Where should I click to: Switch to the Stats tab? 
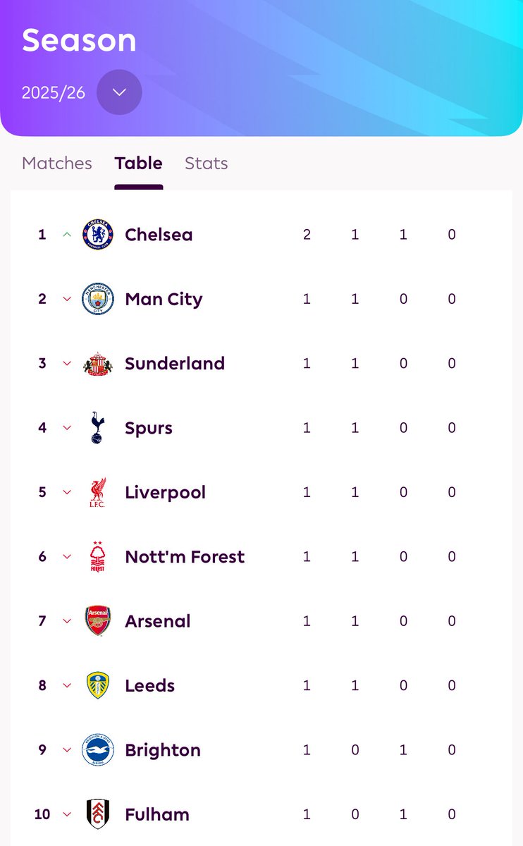point(207,164)
